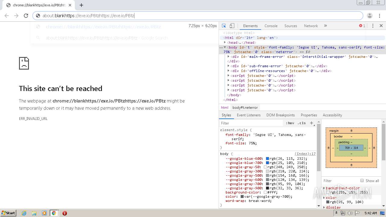Click the red Opera-like taskbar icon
Viewport: 386px width, 217px height.
65,213
